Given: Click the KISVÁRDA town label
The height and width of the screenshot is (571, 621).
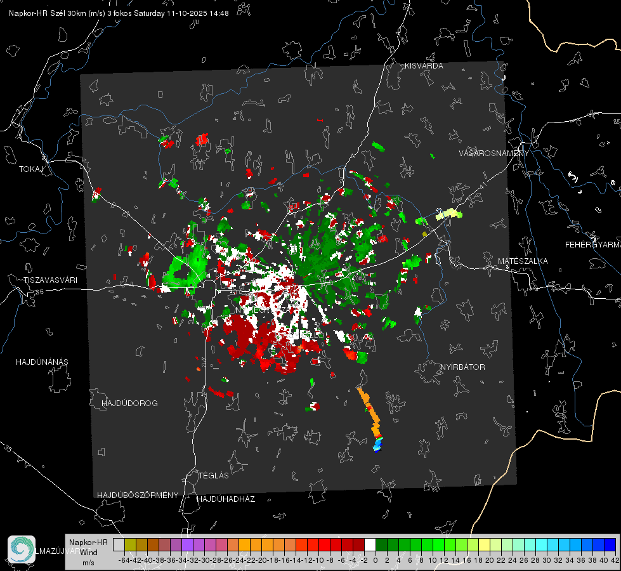Looking at the screenshot, I should 424,66.
